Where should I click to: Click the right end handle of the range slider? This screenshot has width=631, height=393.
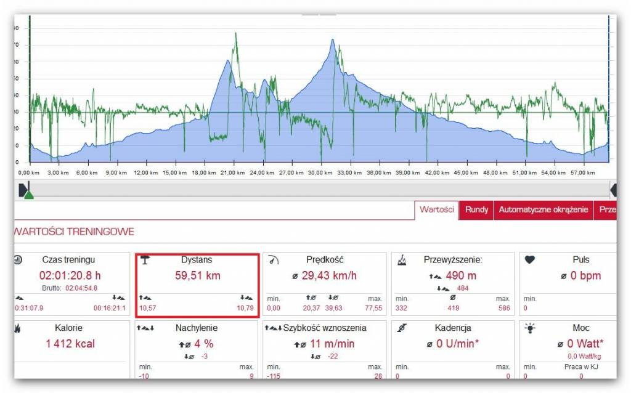pos(613,190)
